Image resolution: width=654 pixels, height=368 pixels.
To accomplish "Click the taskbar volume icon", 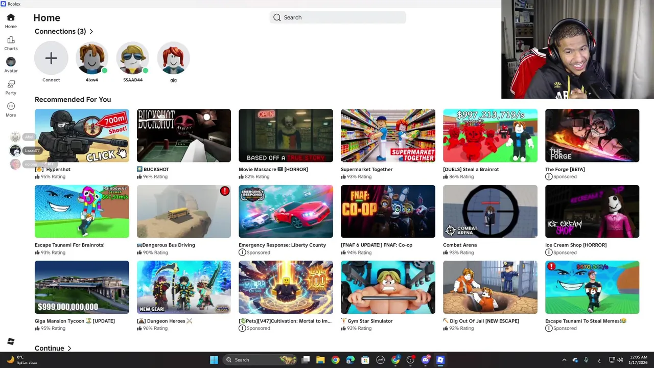I will pos(620,360).
